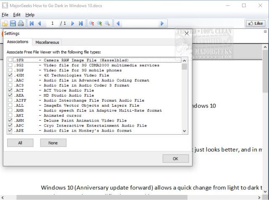Click the zoom out magnifier icon
This screenshot has height=200, width=269.
(x=92, y=24)
